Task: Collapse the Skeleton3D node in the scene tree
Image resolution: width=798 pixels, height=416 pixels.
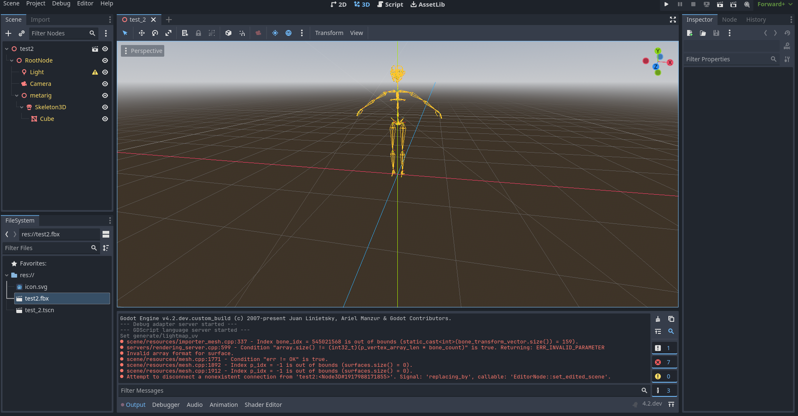Action: (22, 107)
